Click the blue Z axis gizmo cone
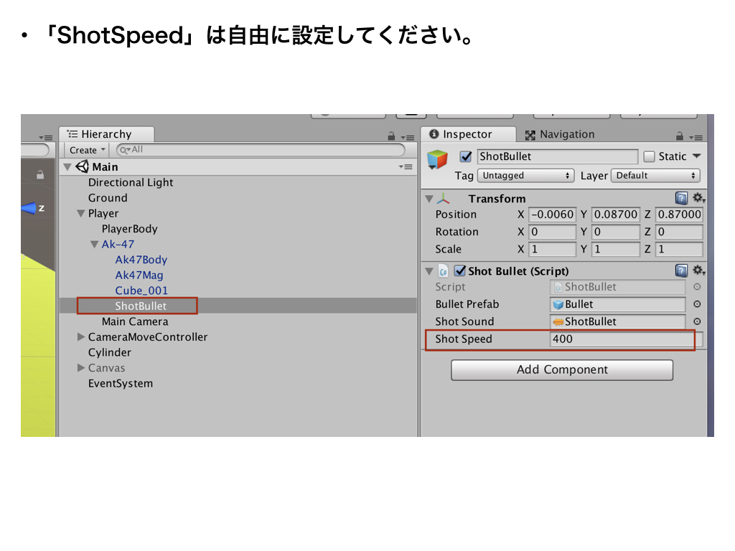 pyautogui.click(x=29, y=208)
